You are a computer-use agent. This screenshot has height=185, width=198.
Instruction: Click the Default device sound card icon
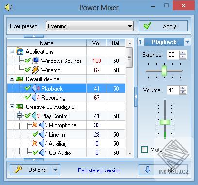[x=19, y=79]
